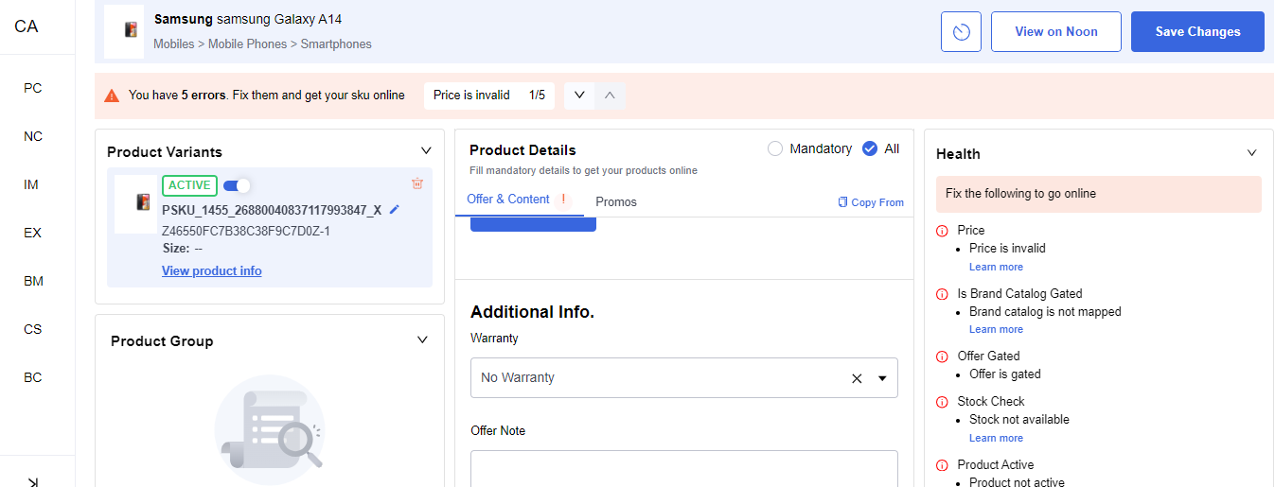Open the IM sidebar item
Image resolution: width=1275 pixels, height=487 pixels.
point(31,184)
